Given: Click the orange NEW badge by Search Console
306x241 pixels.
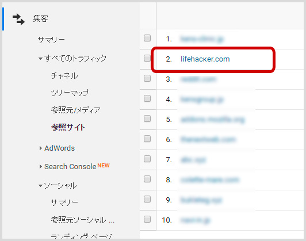Looking at the screenshot, I should click(104, 166).
